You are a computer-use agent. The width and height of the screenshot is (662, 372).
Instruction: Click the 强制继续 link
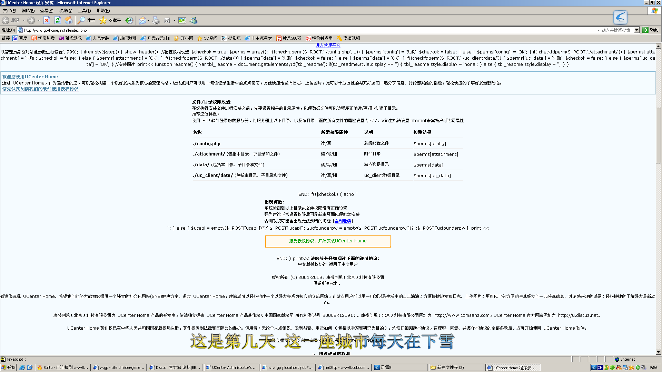pos(343,221)
